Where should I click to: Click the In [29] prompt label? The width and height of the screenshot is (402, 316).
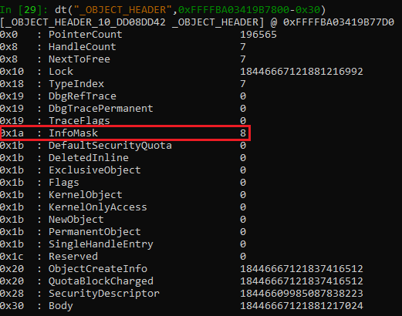click(x=24, y=10)
